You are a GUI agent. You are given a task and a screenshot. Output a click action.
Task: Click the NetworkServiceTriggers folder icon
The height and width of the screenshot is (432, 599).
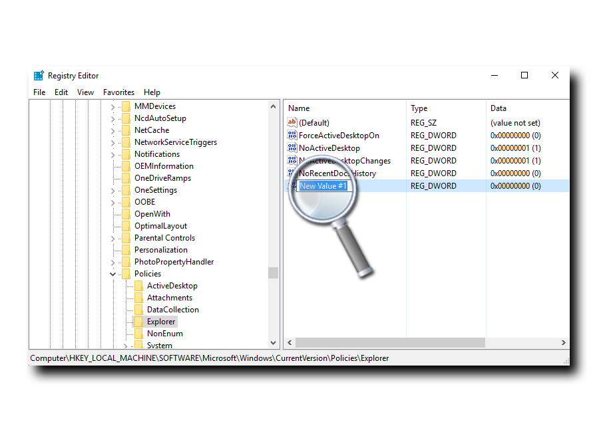(x=126, y=142)
